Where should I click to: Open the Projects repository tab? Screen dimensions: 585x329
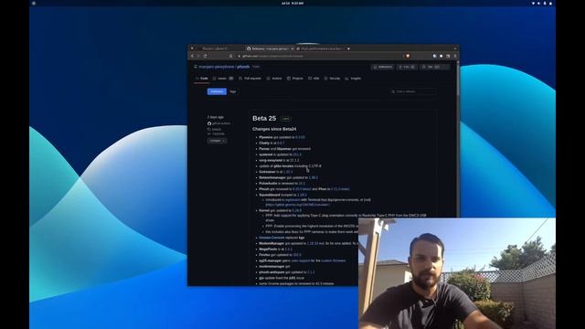click(x=295, y=79)
